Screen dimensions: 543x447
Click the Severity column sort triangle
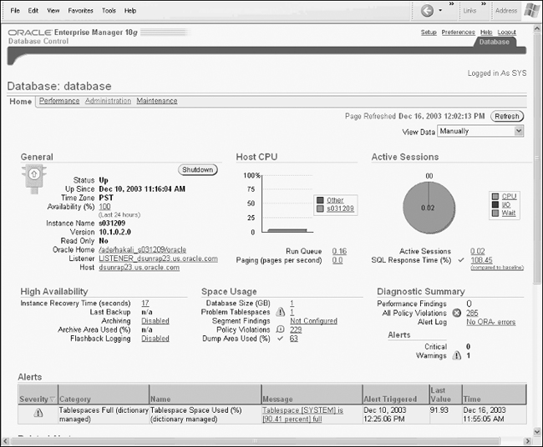(53, 399)
